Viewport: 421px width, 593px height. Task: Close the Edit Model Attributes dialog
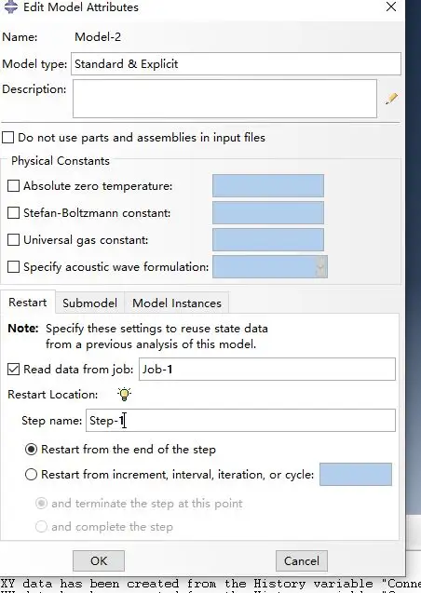(x=391, y=7)
